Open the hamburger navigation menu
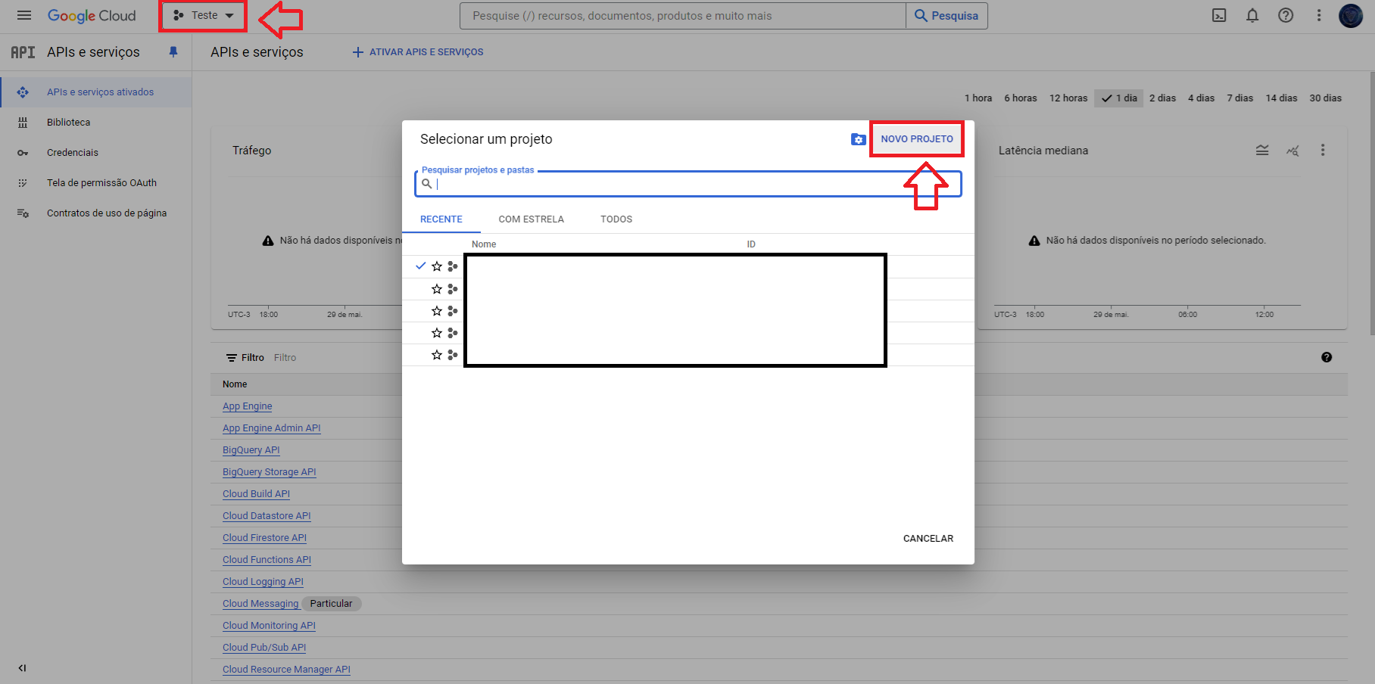This screenshot has width=1375, height=684. pos(24,15)
